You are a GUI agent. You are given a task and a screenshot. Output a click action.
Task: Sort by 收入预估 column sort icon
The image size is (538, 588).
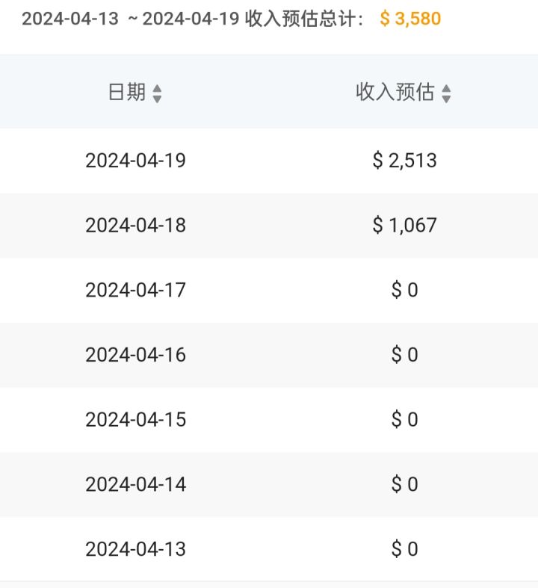coord(446,93)
